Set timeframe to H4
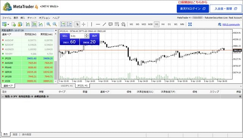 163,24
